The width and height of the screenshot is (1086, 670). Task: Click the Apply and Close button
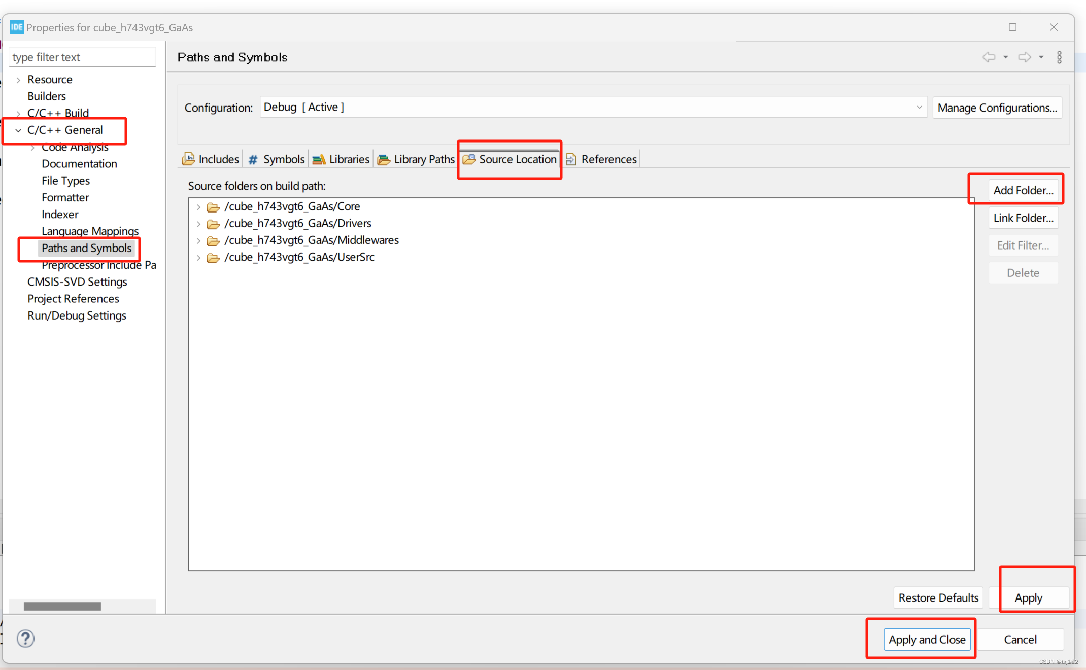pyautogui.click(x=927, y=639)
